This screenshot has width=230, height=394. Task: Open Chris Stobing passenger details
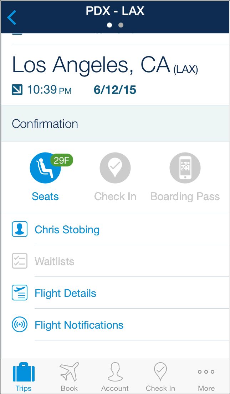pyautogui.click(x=67, y=229)
